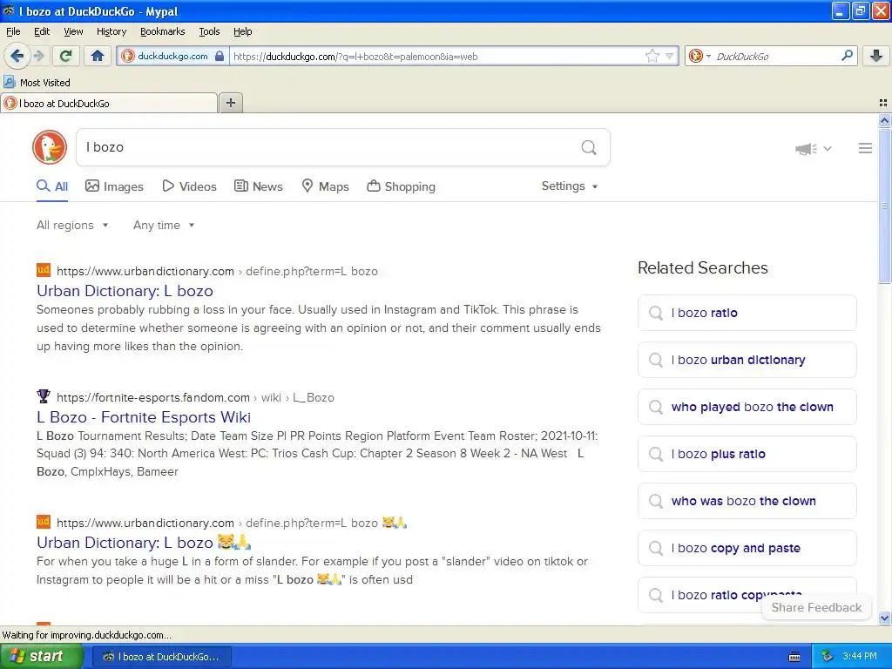The image size is (892, 669).
Task: Open a new tab with the plus button
Action: [230, 103]
